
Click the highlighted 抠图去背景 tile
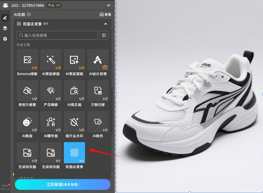[74, 153]
